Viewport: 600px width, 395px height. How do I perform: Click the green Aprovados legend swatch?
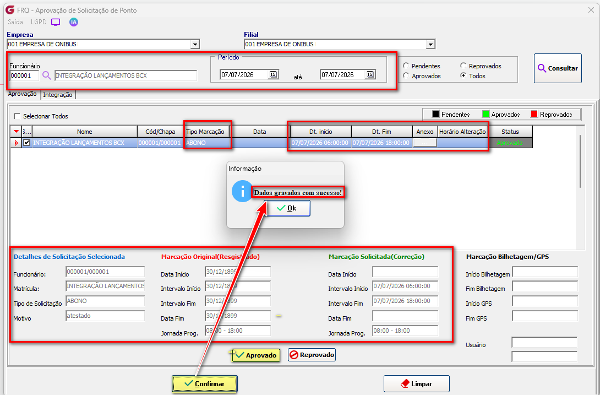pos(486,114)
